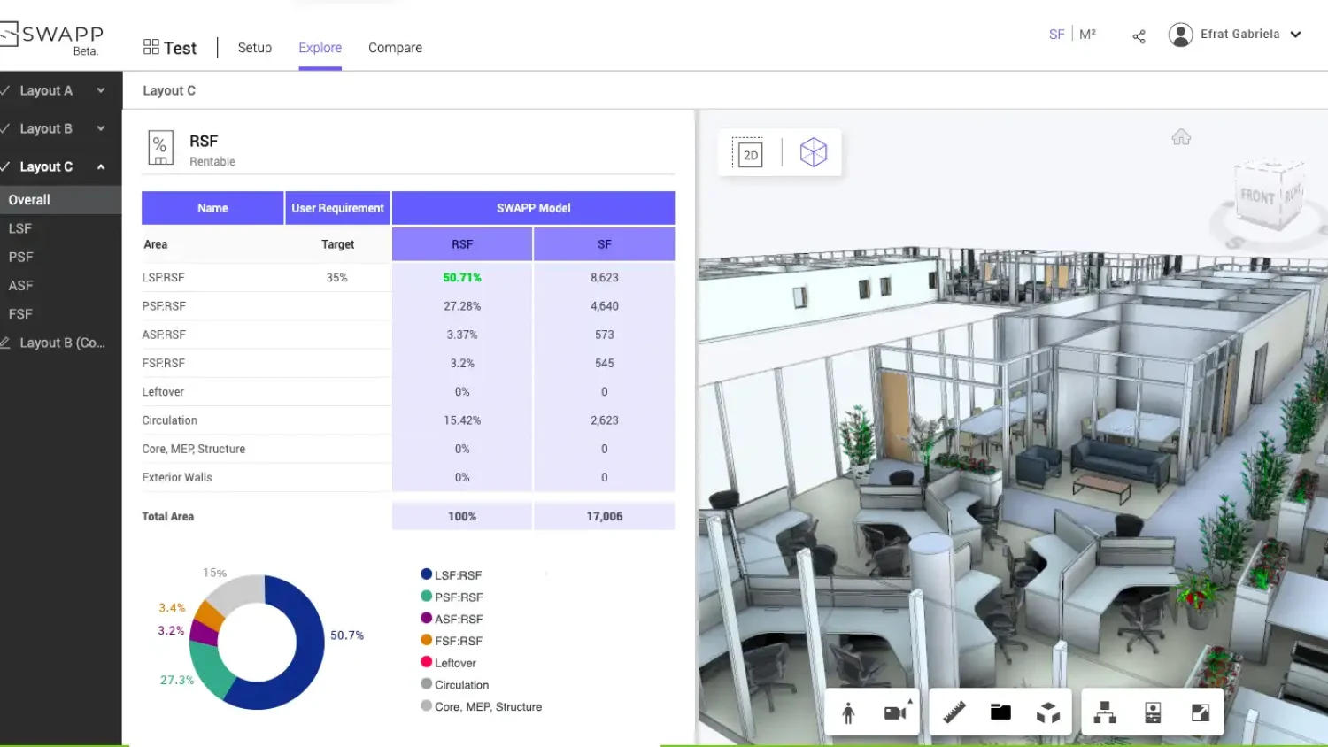Click the 27.28% PSF:RSF value
Viewport: 1328px width, 747px height.
462,306
